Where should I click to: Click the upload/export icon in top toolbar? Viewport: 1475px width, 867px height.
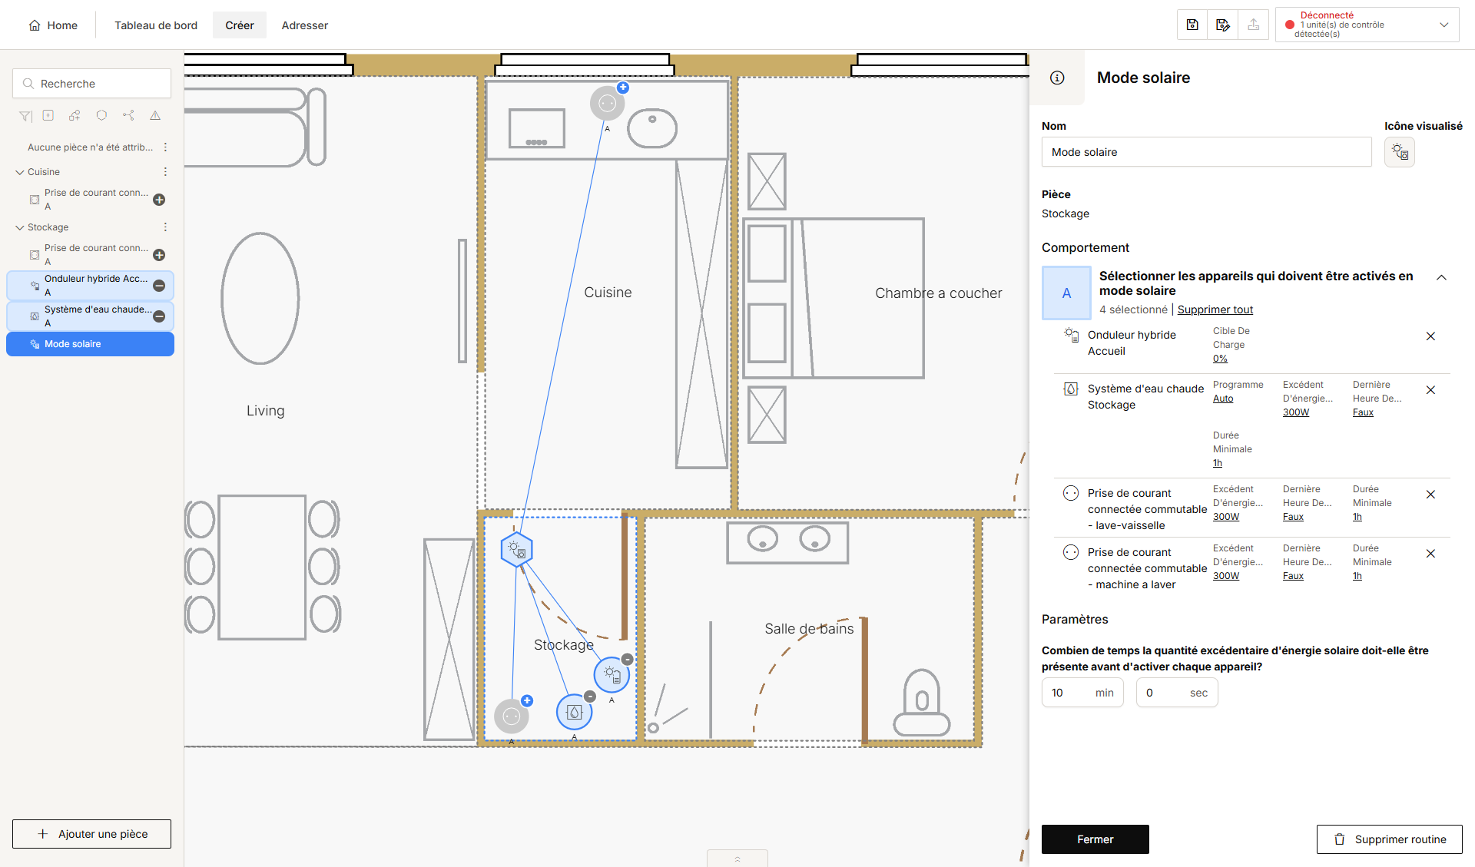coord(1254,25)
